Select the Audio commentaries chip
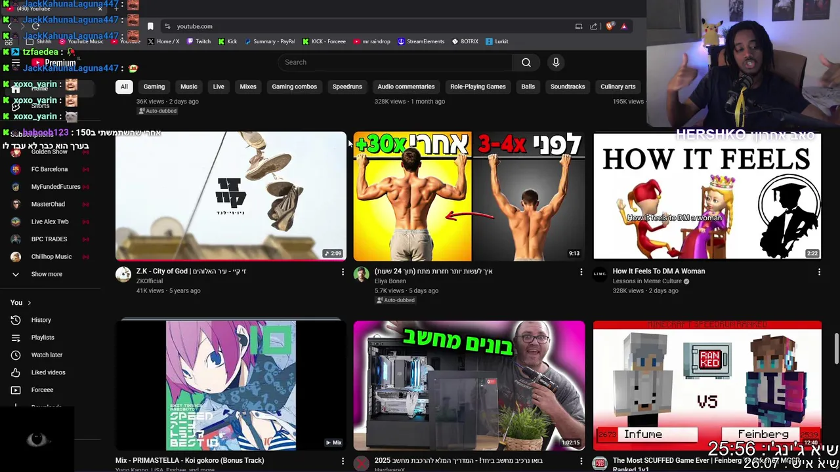Image resolution: width=840 pixels, height=472 pixels. tap(406, 87)
